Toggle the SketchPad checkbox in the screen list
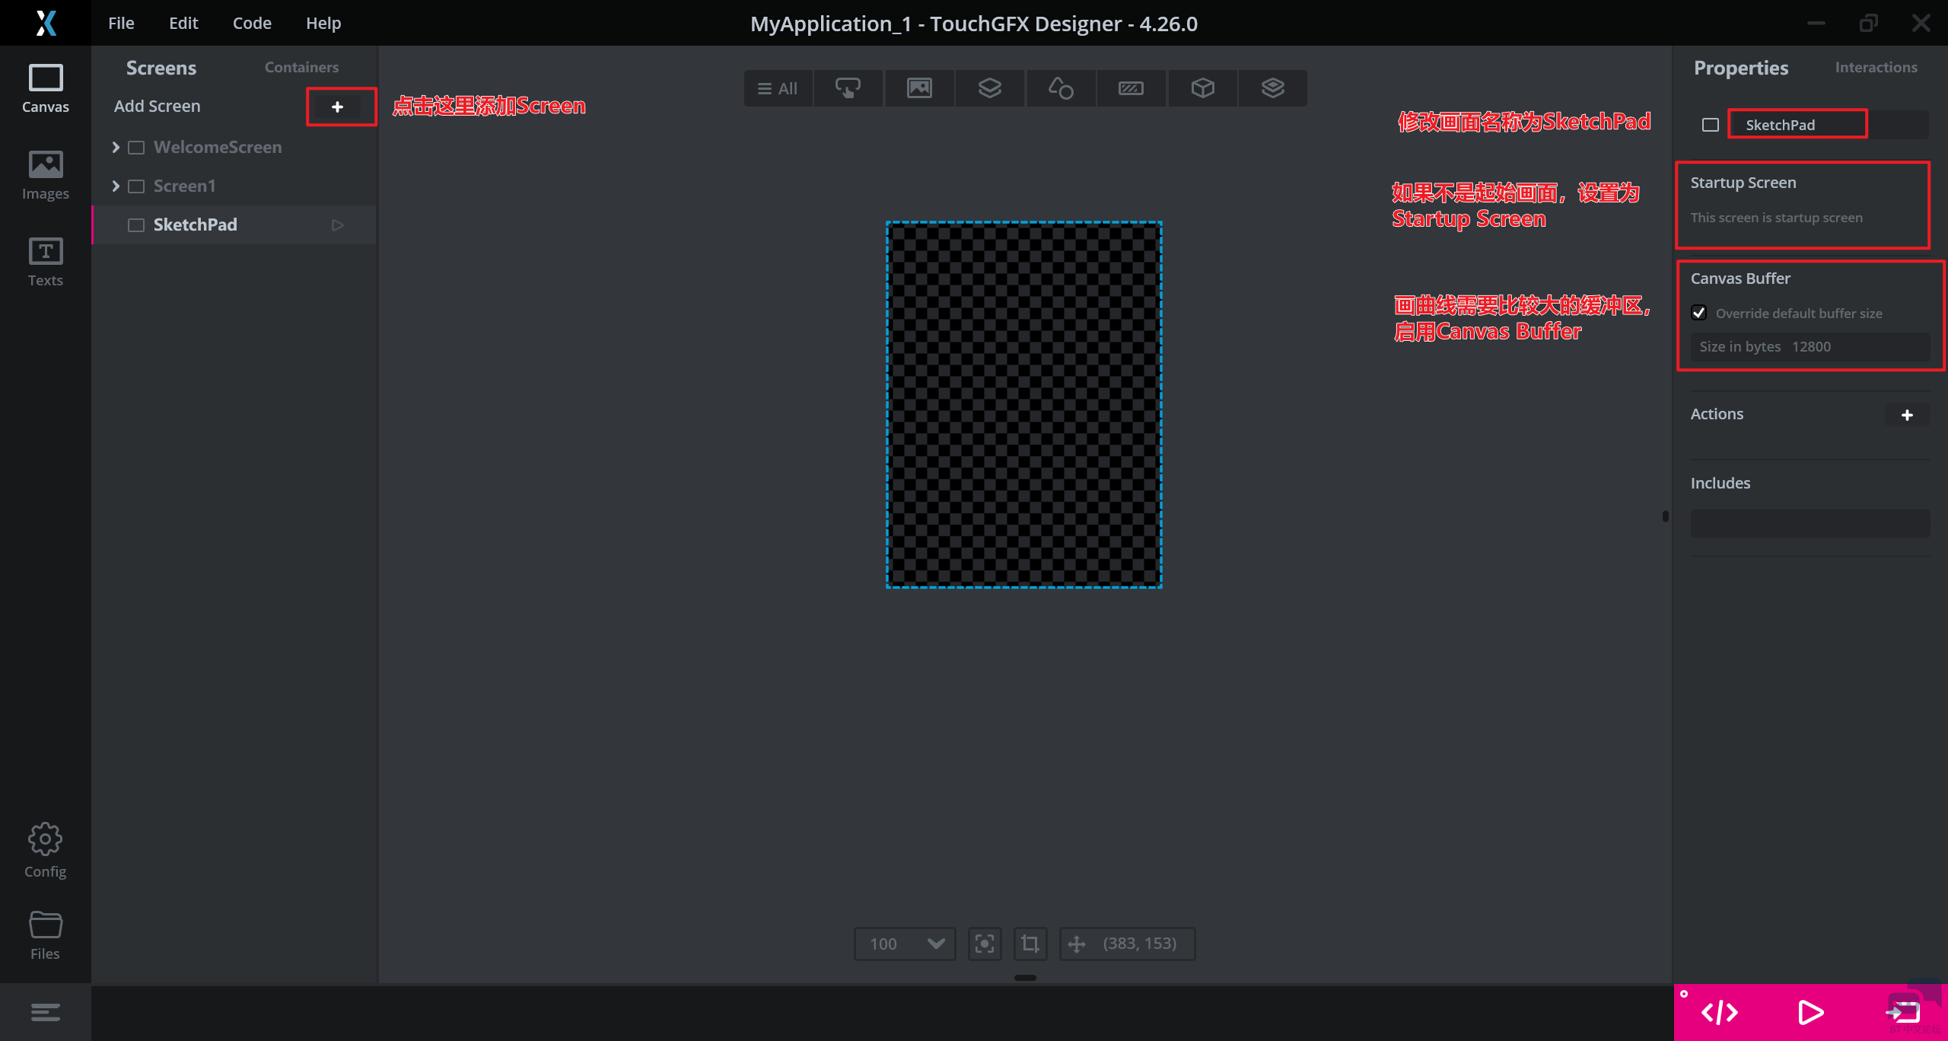Image resolution: width=1948 pixels, height=1041 pixels. pyautogui.click(x=136, y=225)
